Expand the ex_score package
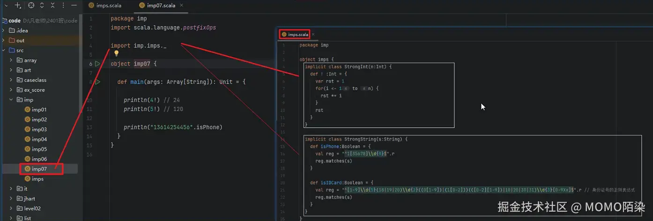 11,89
